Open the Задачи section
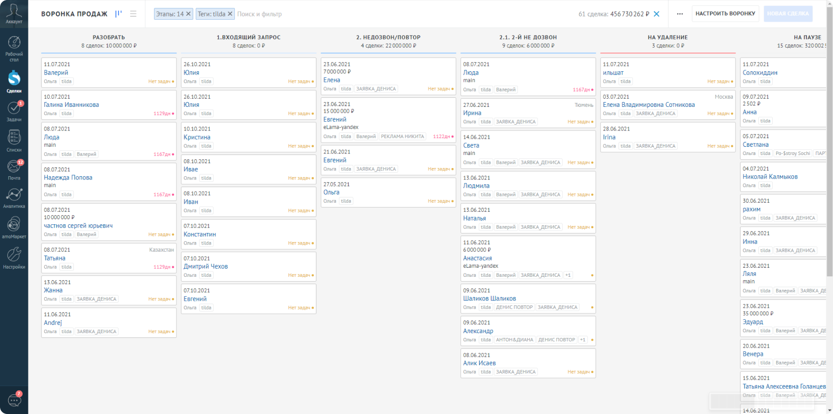This screenshot has height=414, width=833. [x=14, y=111]
